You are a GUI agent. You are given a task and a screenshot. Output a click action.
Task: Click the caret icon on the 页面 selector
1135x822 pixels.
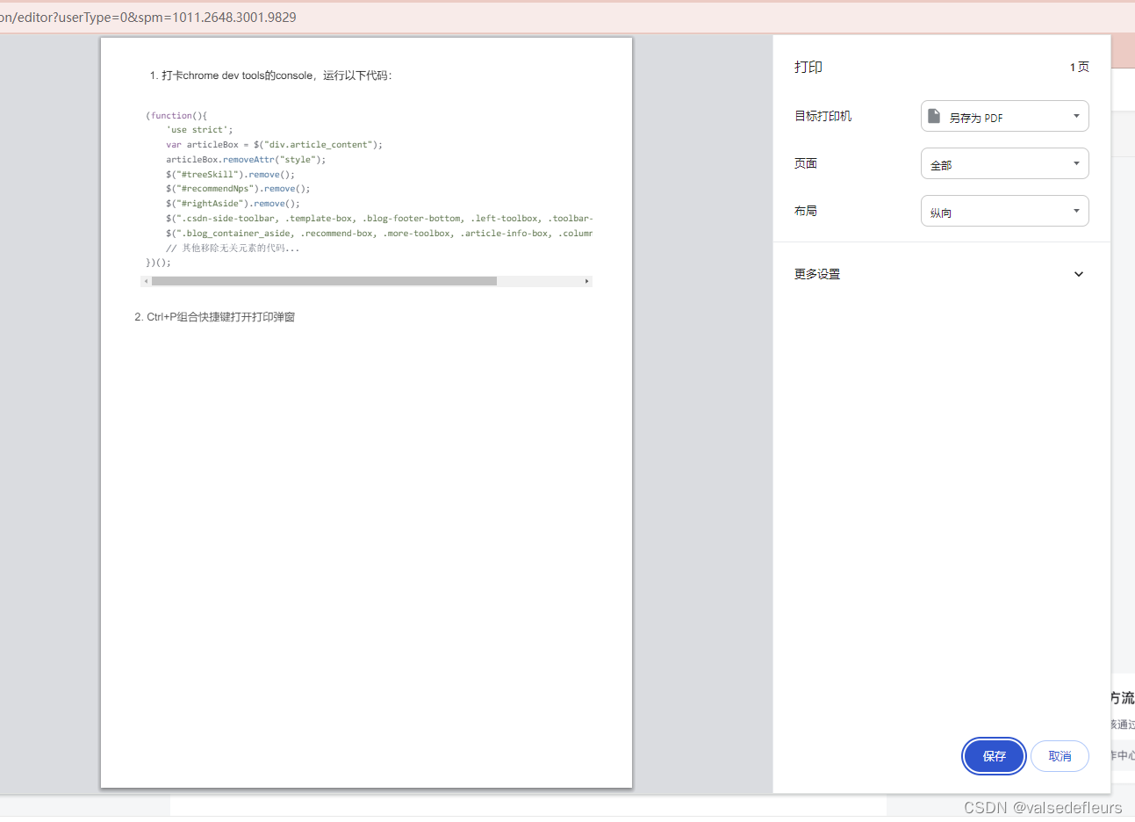(1075, 163)
